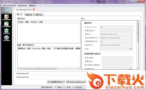The height and width of the screenshot is (90, 146).
Task: Sort tracks by codec column header
Action: 22,48
